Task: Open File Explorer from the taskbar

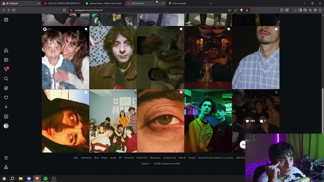Action: (21, 179)
